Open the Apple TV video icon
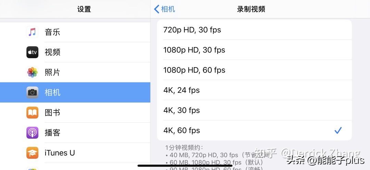The height and width of the screenshot is (170, 370). point(32,52)
